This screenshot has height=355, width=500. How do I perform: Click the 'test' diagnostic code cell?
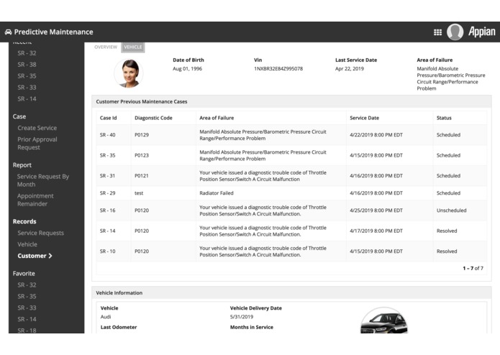[x=139, y=193]
